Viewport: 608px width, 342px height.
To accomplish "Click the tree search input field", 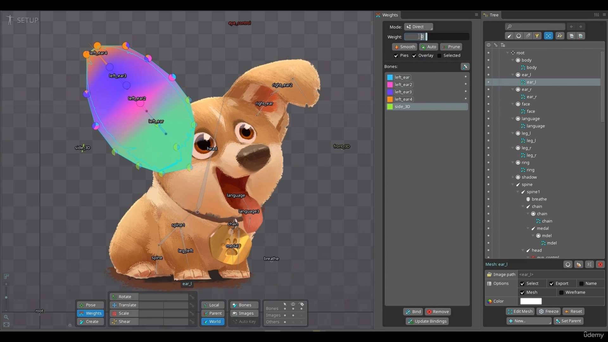I will point(535,27).
